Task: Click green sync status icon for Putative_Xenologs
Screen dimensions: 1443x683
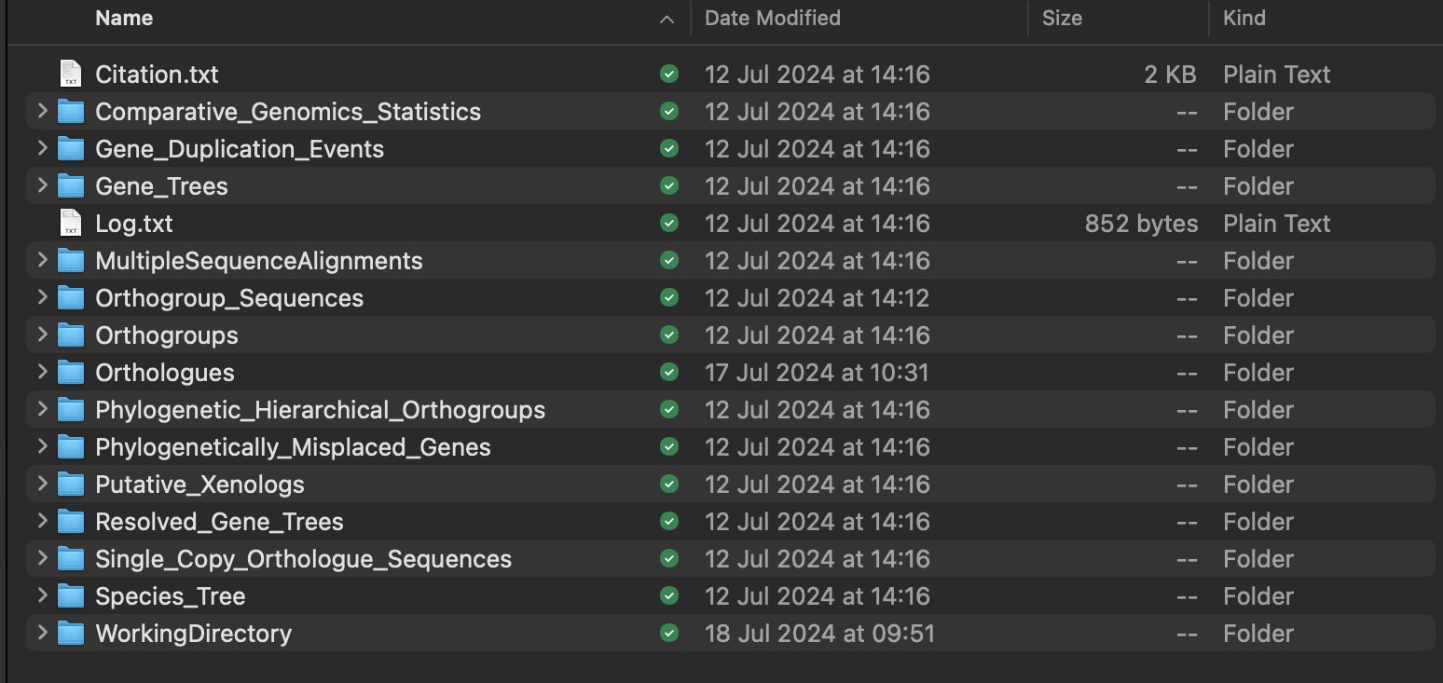Action: point(669,484)
